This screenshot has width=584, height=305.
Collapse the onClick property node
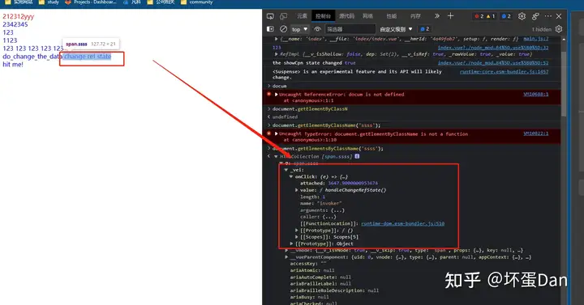coord(291,177)
